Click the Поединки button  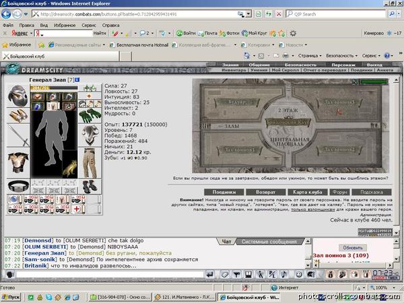click(224, 192)
